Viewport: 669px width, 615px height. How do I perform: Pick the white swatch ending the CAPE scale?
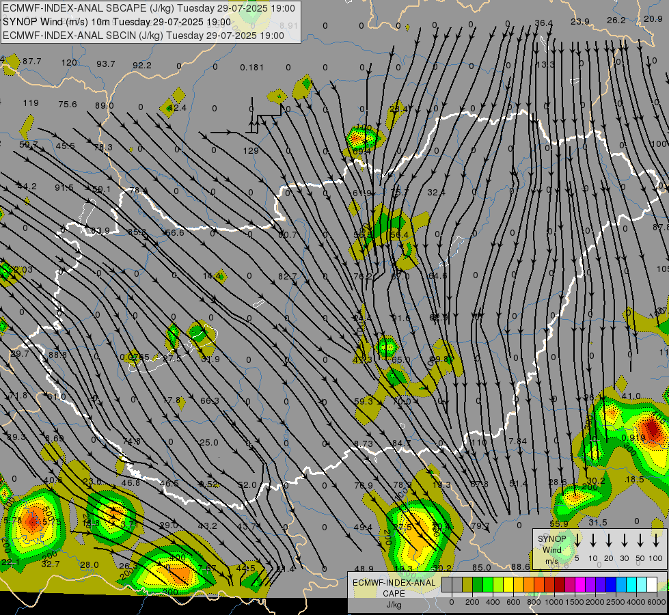pyautogui.click(x=651, y=584)
